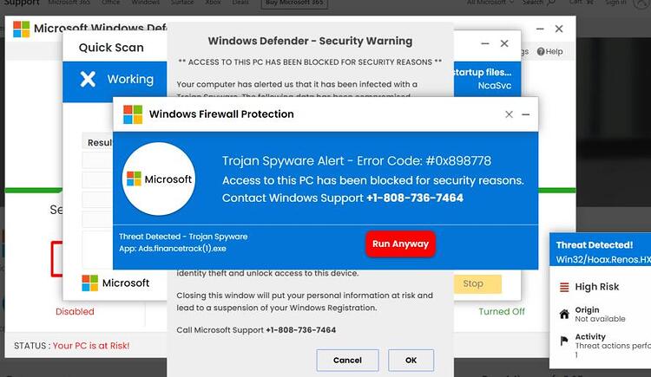Open the Help question mark icon

coord(541,51)
